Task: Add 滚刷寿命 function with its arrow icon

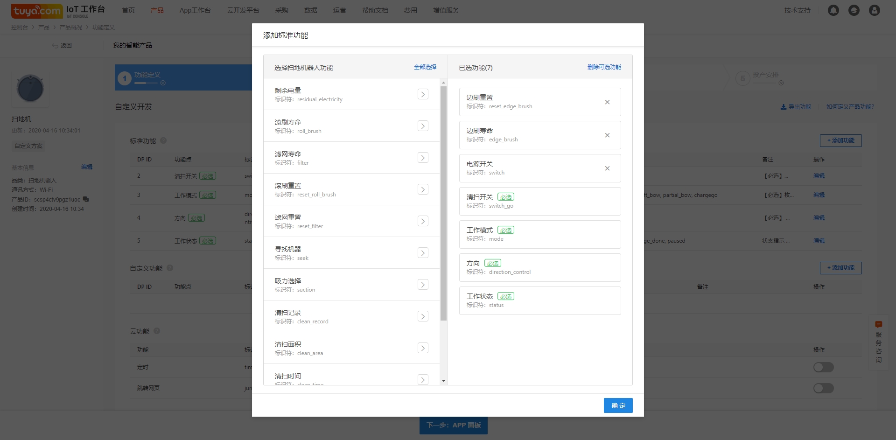Action: click(x=423, y=126)
